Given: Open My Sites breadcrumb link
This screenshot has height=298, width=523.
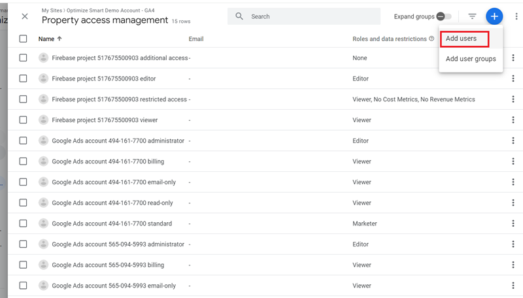Looking at the screenshot, I should pos(52,10).
